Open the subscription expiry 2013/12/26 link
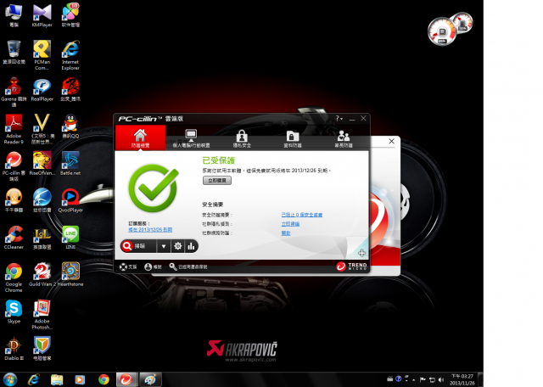 pyautogui.click(x=150, y=230)
